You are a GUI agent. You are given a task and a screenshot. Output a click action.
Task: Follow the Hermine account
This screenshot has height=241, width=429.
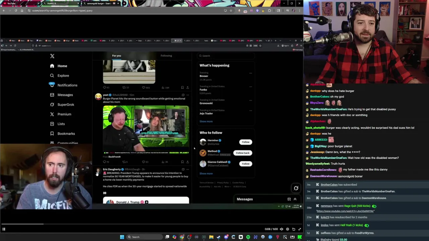246,142
